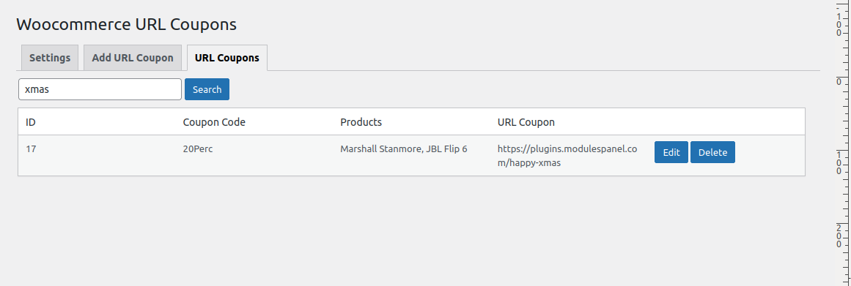This screenshot has width=851, height=286.
Task: Click the Marshall Stanmore, JBL Flip 6 cell
Action: pyautogui.click(x=404, y=149)
